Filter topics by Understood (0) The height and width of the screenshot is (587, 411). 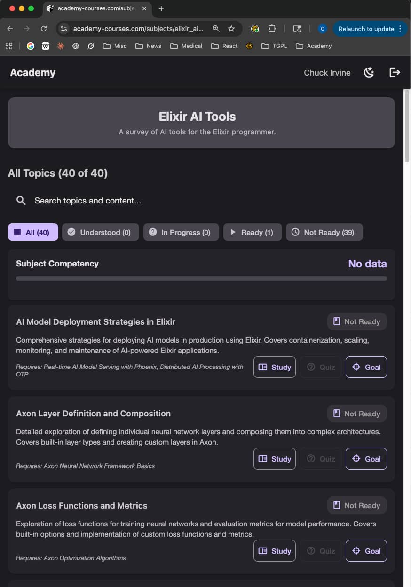point(100,232)
